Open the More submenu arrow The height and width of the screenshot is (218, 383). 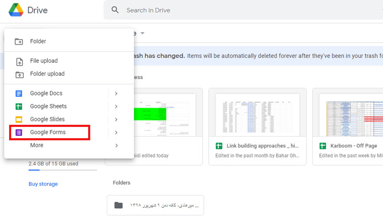[116, 145]
